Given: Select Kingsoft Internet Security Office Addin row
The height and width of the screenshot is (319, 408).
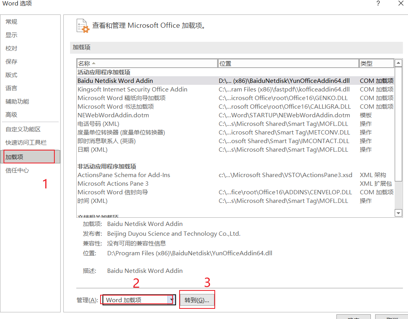Looking at the screenshot, I should click(x=235, y=89).
